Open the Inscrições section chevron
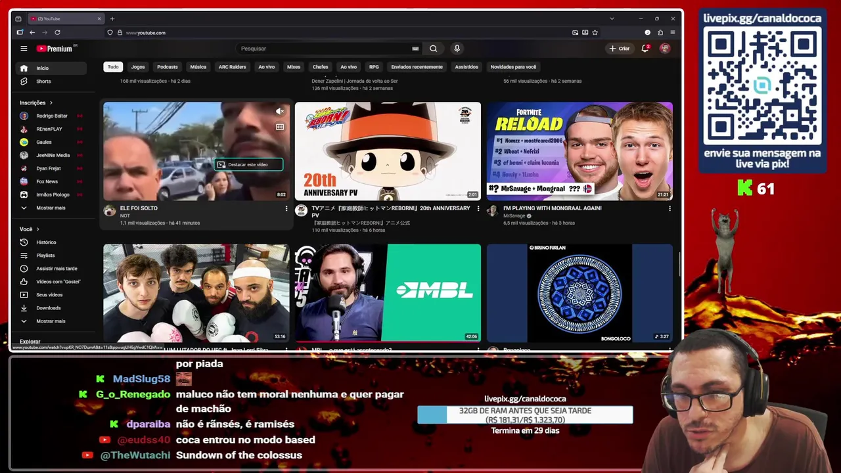 (51, 103)
